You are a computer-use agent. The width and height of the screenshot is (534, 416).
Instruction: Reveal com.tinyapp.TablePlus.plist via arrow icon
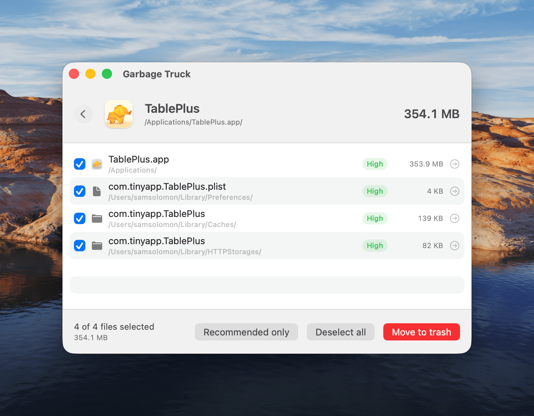455,191
